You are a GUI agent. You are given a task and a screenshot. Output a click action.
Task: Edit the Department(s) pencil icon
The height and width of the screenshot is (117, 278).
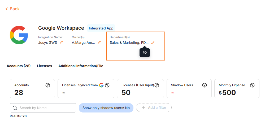(x=153, y=42)
